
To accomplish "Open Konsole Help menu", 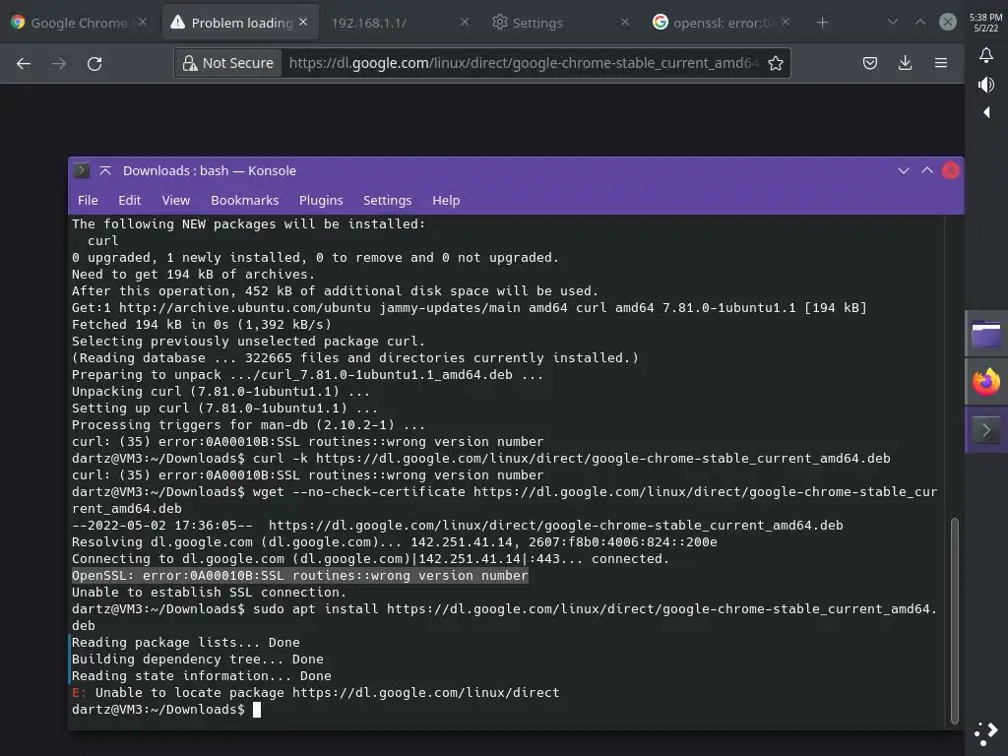I will [x=446, y=201].
